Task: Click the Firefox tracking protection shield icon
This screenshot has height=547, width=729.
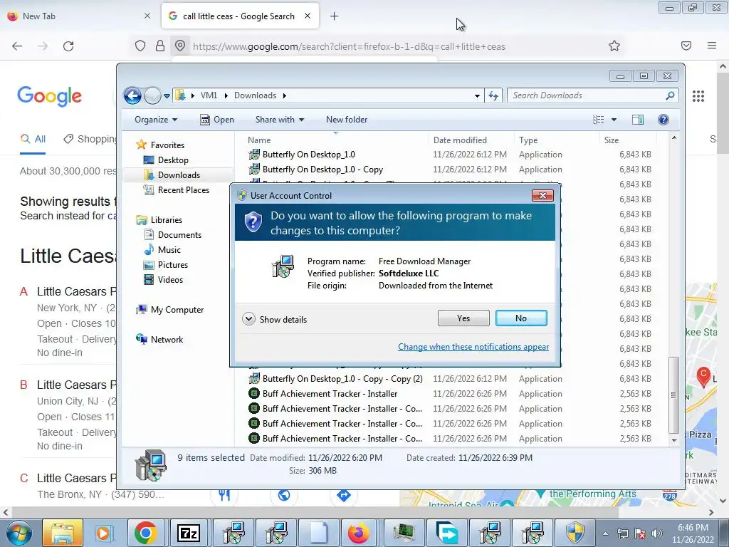Action: 140,46
